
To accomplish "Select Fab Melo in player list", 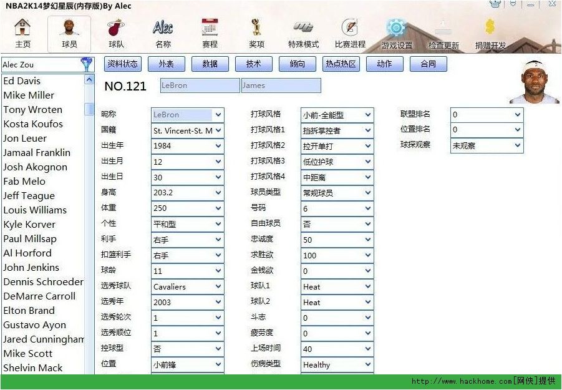I will [24, 182].
